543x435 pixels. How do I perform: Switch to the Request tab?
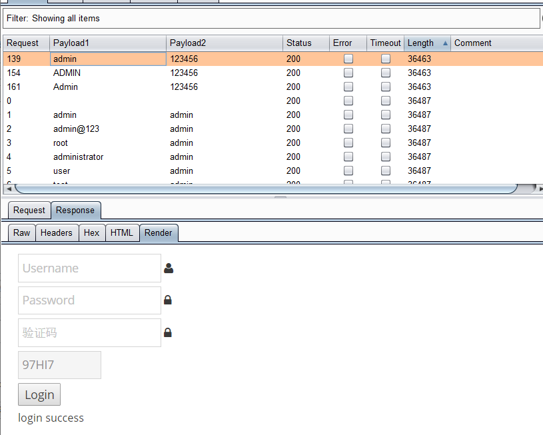point(29,211)
